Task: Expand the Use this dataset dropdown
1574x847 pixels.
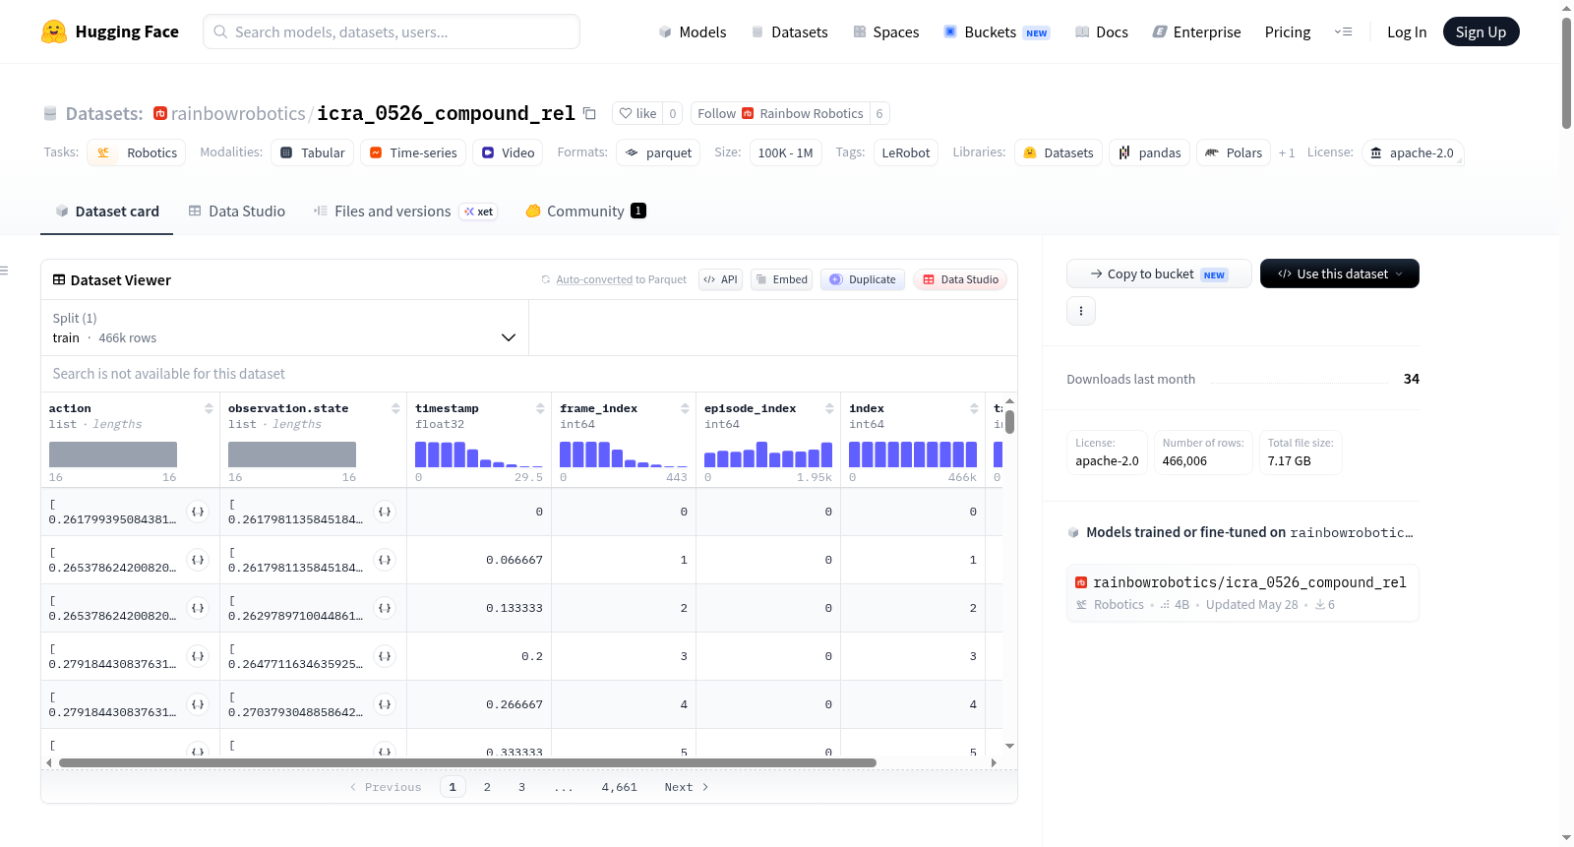Action: [1340, 273]
